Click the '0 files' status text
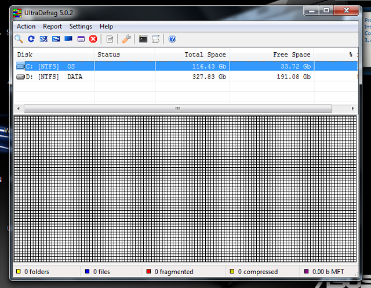The height and width of the screenshot is (288, 371). pyautogui.click(x=102, y=272)
